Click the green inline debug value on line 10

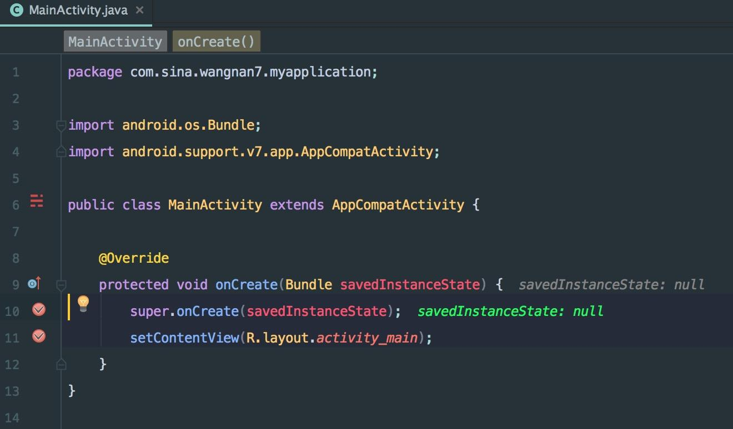click(510, 311)
